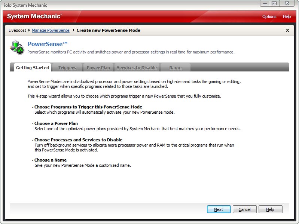This screenshot has height=224, width=299.
Task: Click the PowerSense™ heading
Action: 48,44
